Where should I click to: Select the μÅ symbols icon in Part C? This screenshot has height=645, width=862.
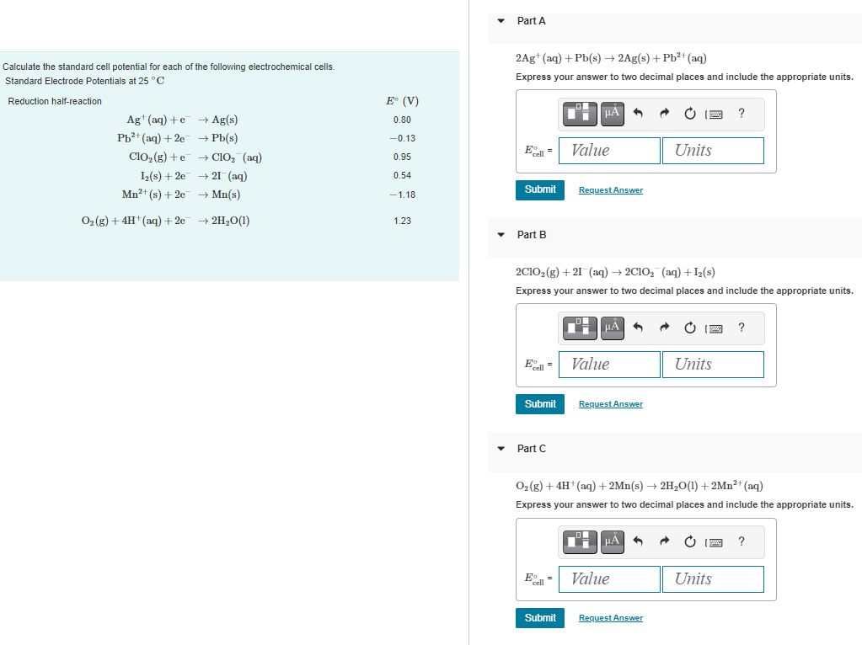[612, 541]
